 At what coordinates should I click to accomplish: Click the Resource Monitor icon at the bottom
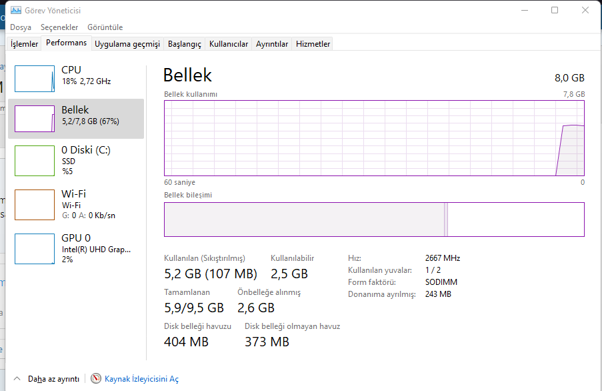pos(96,379)
